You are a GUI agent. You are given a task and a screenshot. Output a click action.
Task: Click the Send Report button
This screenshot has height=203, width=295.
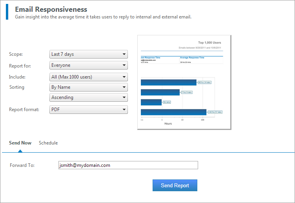(x=175, y=185)
